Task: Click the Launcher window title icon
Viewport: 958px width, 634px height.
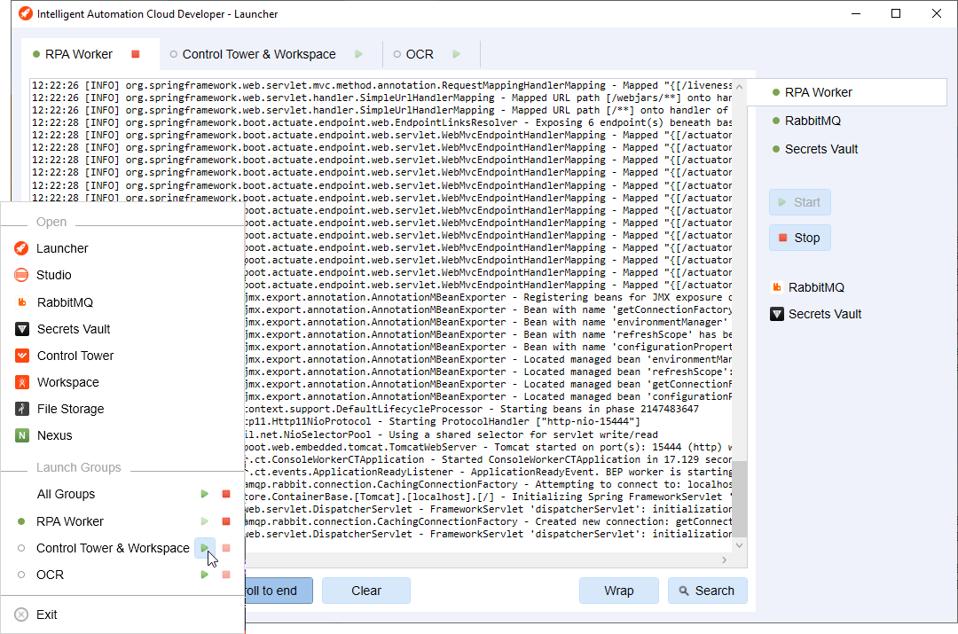Action: coord(26,13)
